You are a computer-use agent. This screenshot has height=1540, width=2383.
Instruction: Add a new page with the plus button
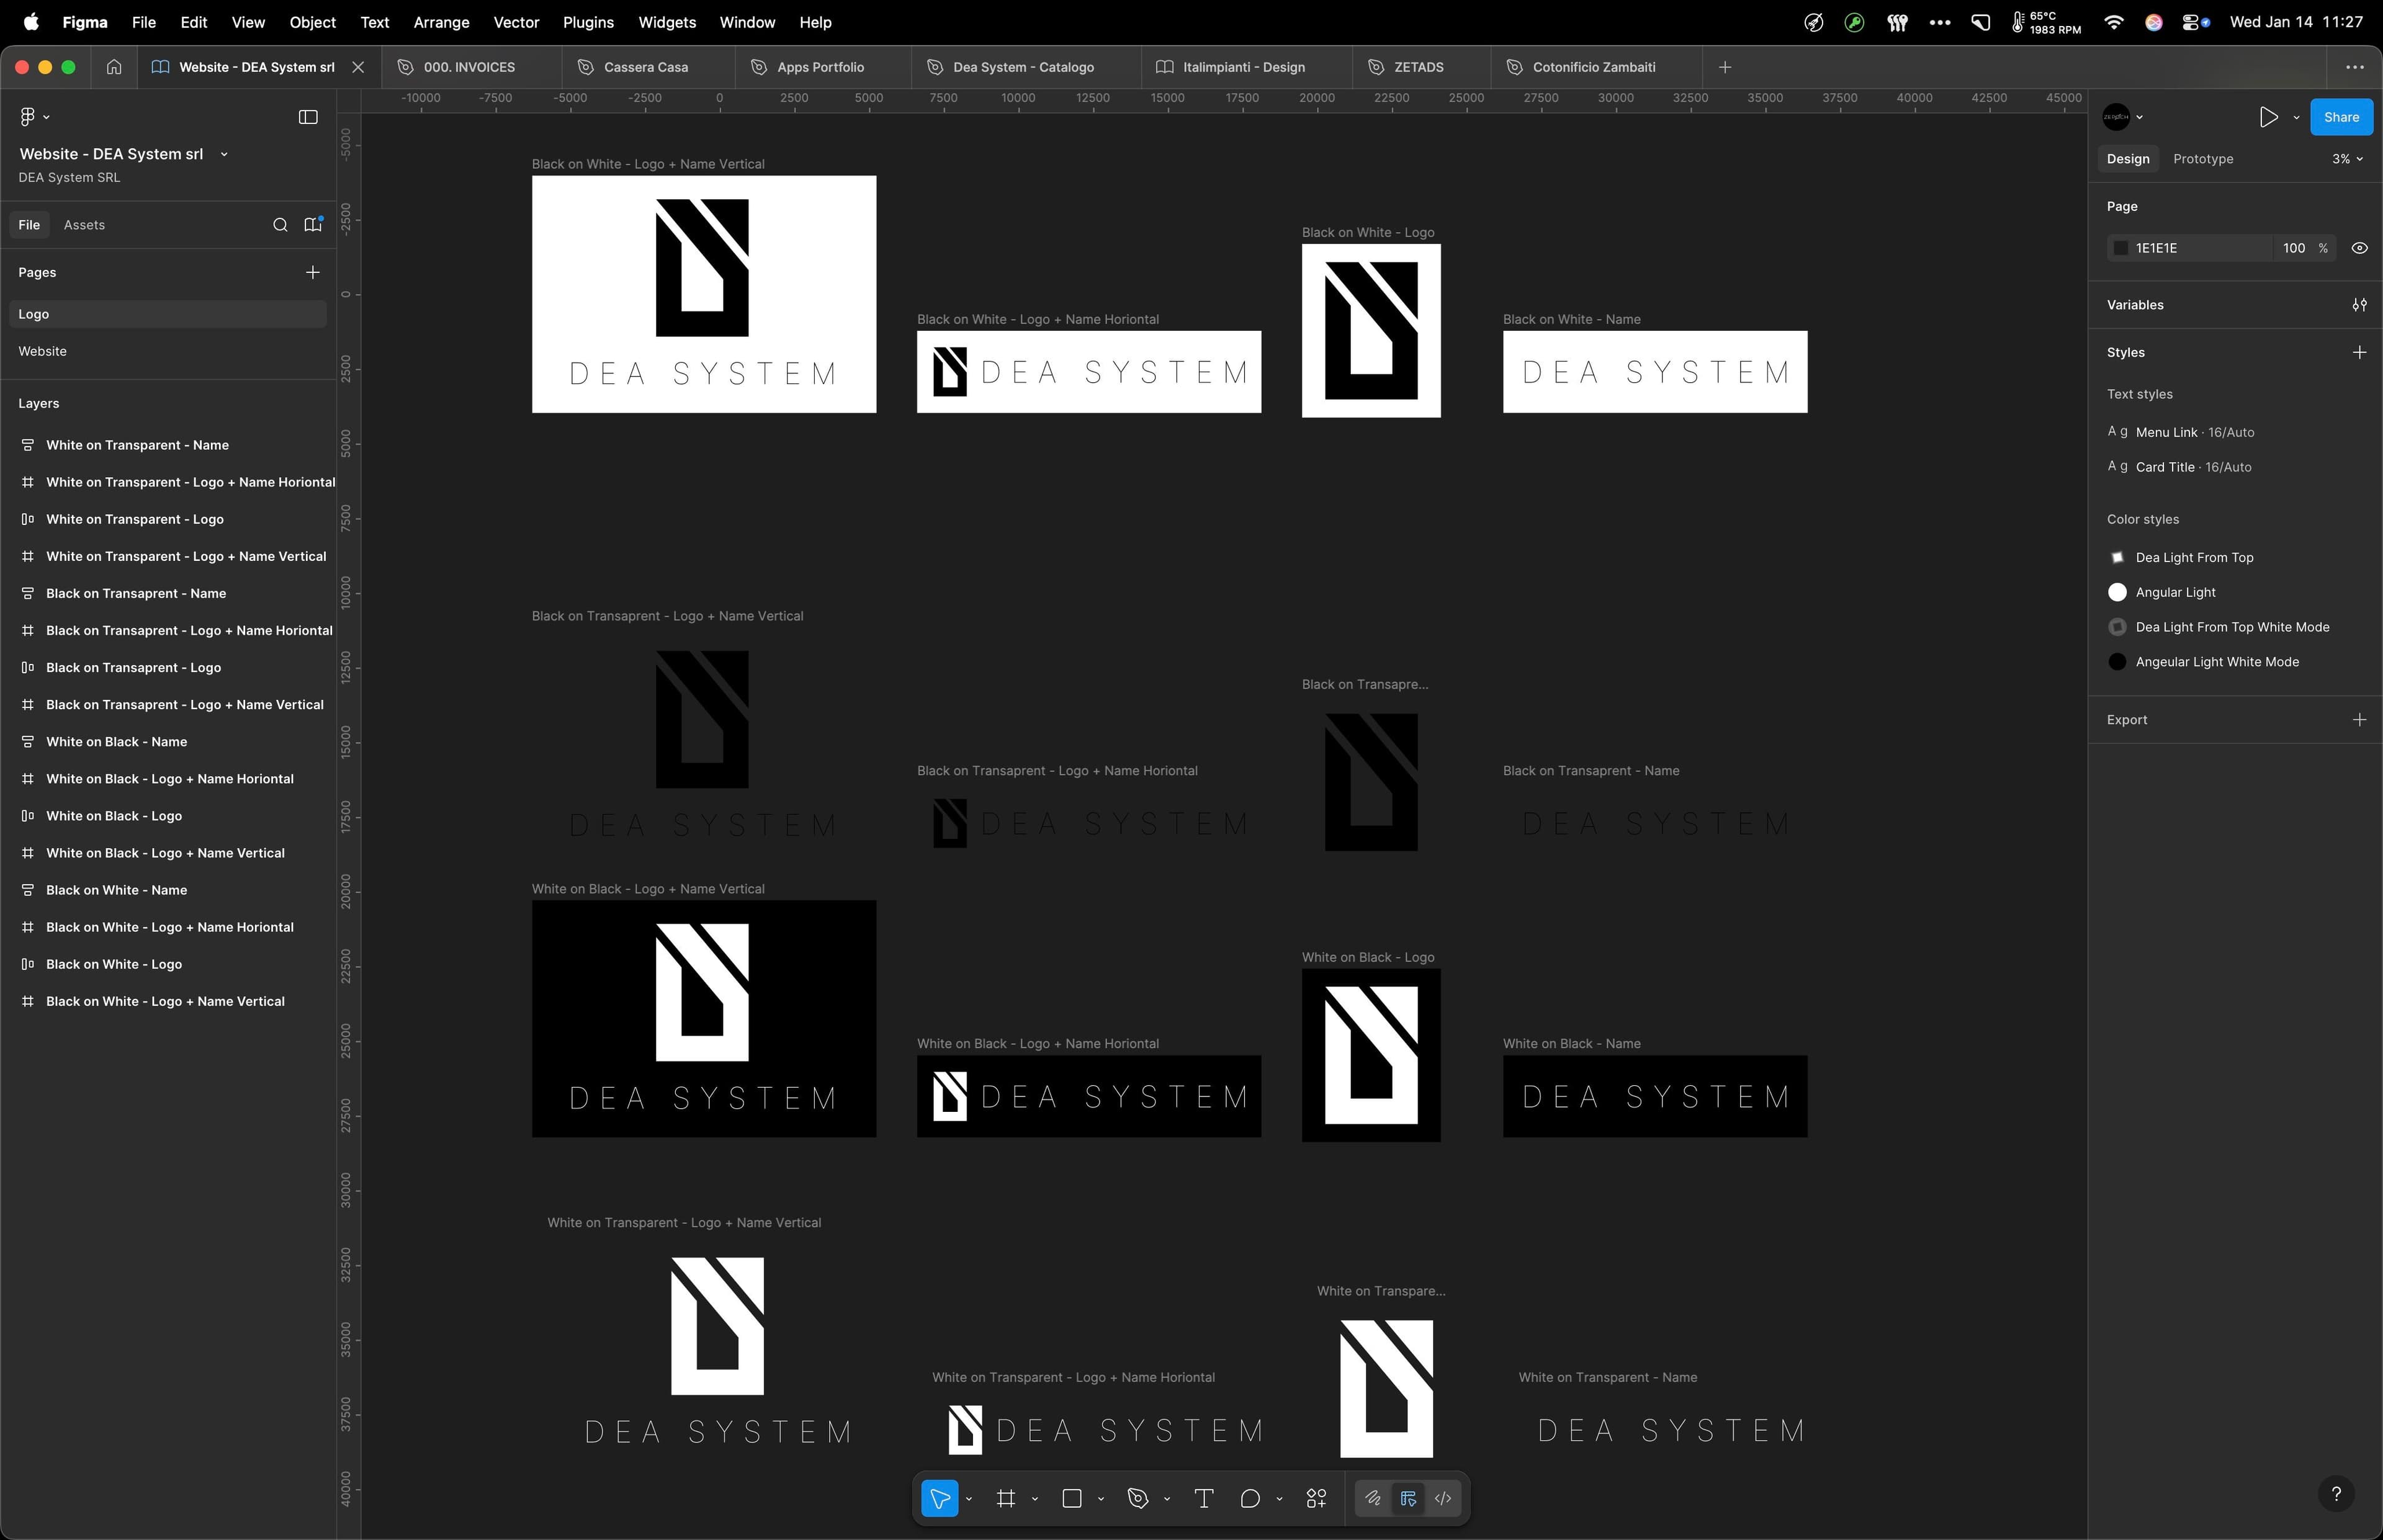[x=312, y=271]
